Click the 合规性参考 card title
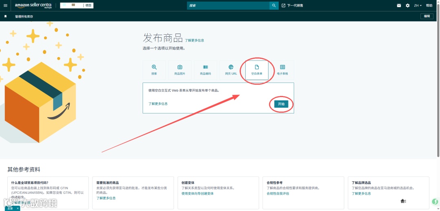This screenshot has width=440, height=211. click(275, 182)
